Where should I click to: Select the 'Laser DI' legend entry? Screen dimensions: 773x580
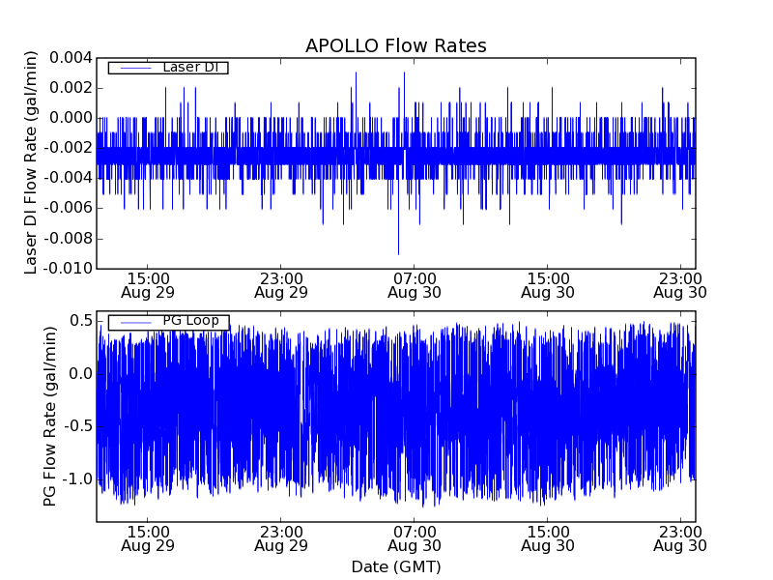click(190, 68)
